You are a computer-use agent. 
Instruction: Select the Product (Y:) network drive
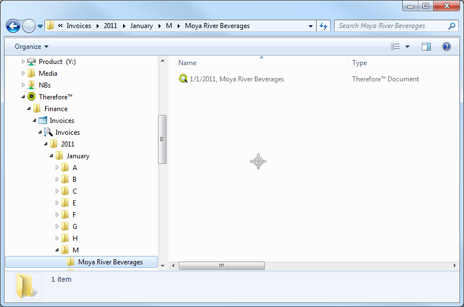(x=58, y=61)
